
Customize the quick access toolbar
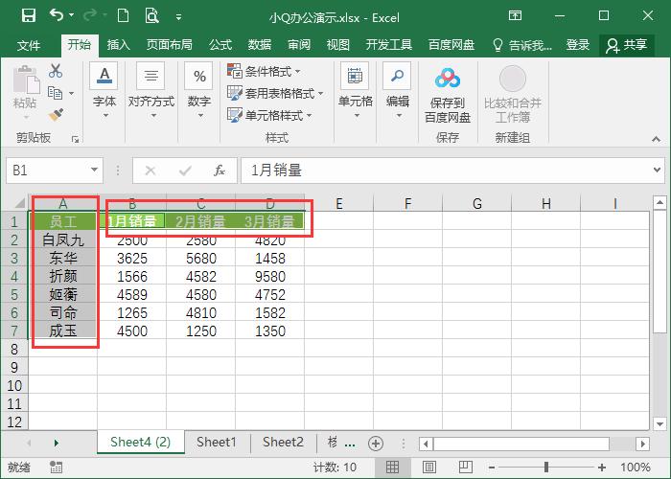(x=179, y=17)
